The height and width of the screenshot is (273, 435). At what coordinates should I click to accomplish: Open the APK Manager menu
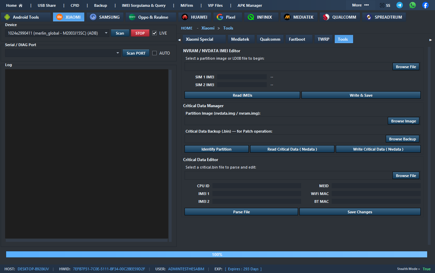pos(249,5)
